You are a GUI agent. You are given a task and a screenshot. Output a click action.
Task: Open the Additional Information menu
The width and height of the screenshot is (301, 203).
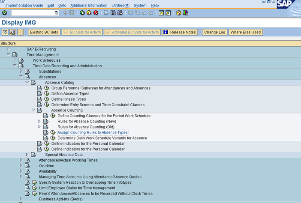[89, 6]
